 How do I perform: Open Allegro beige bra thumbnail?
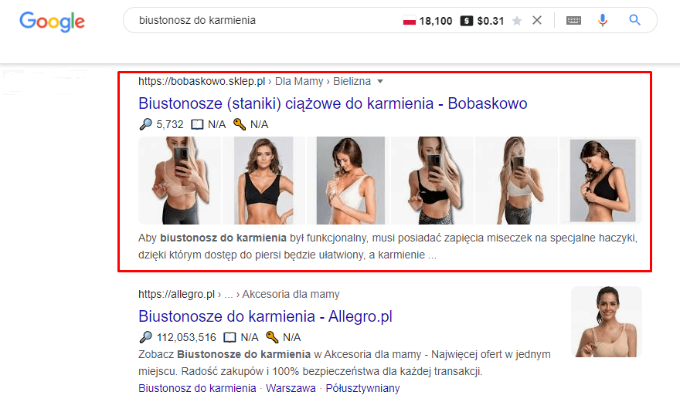[607, 322]
